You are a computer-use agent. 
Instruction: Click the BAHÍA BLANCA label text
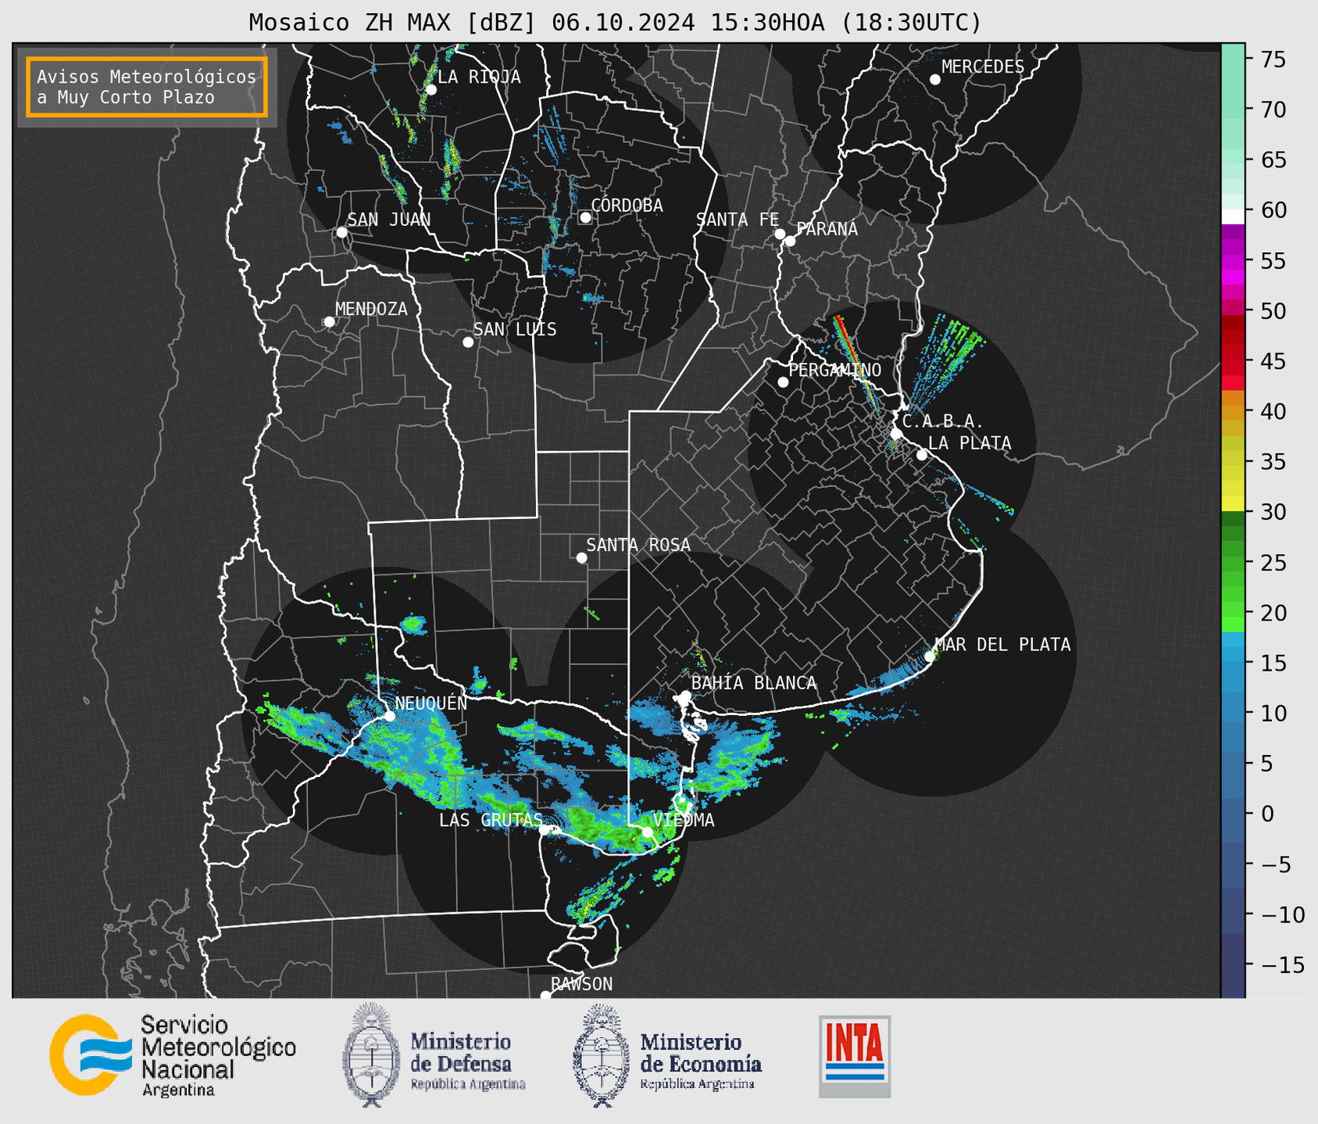pyautogui.click(x=754, y=683)
